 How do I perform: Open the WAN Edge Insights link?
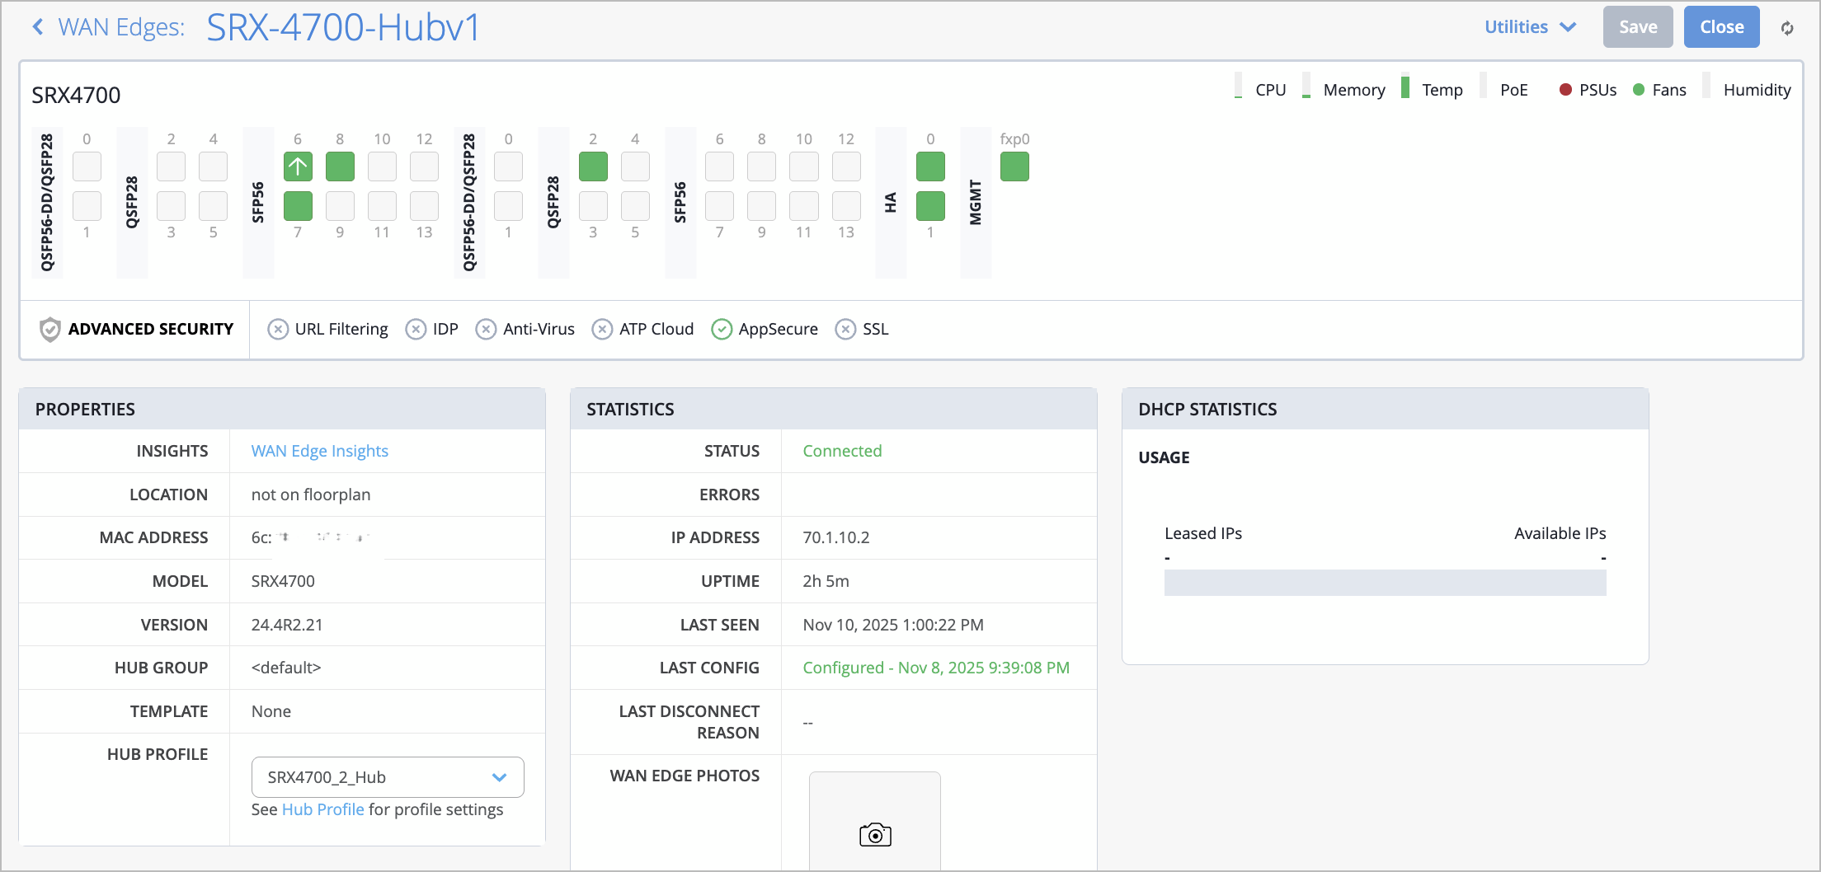coord(320,451)
